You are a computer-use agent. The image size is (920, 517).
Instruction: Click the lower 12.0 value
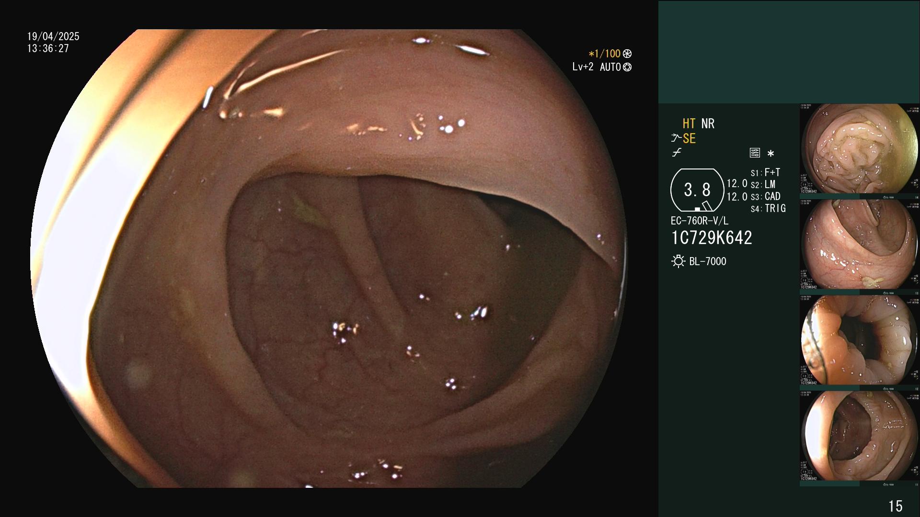(x=737, y=197)
